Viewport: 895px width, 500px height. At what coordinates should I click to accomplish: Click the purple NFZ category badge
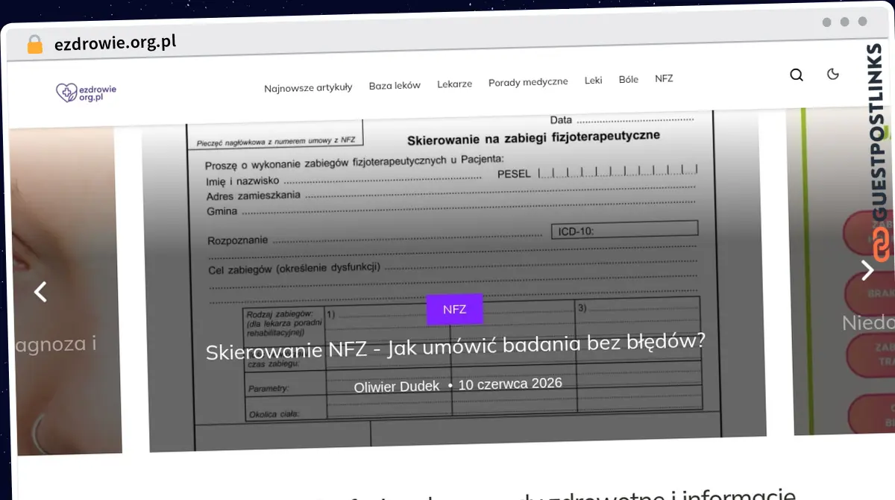(x=454, y=309)
